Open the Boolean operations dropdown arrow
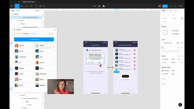Viewport: 194px width, 109px height. click(x=105, y=6)
